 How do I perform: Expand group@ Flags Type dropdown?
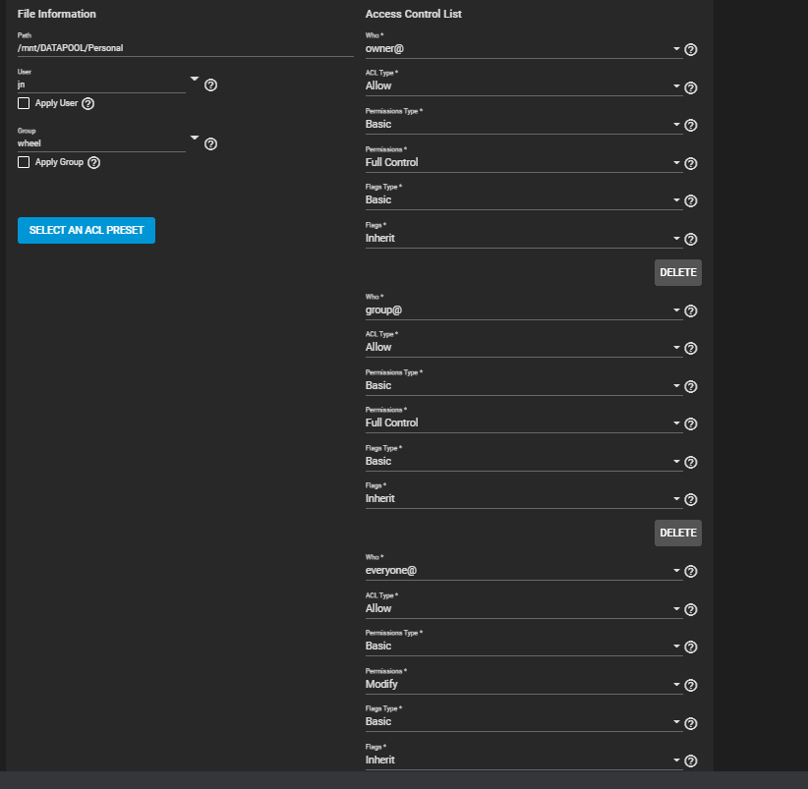point(524,461)
